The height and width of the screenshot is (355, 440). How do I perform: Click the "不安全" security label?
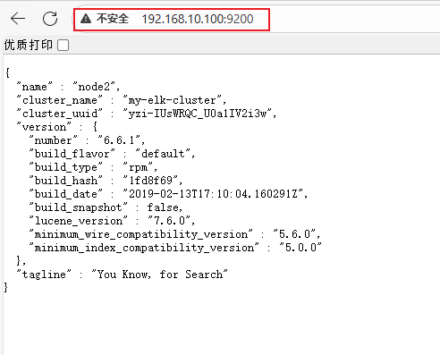[113, 19]
